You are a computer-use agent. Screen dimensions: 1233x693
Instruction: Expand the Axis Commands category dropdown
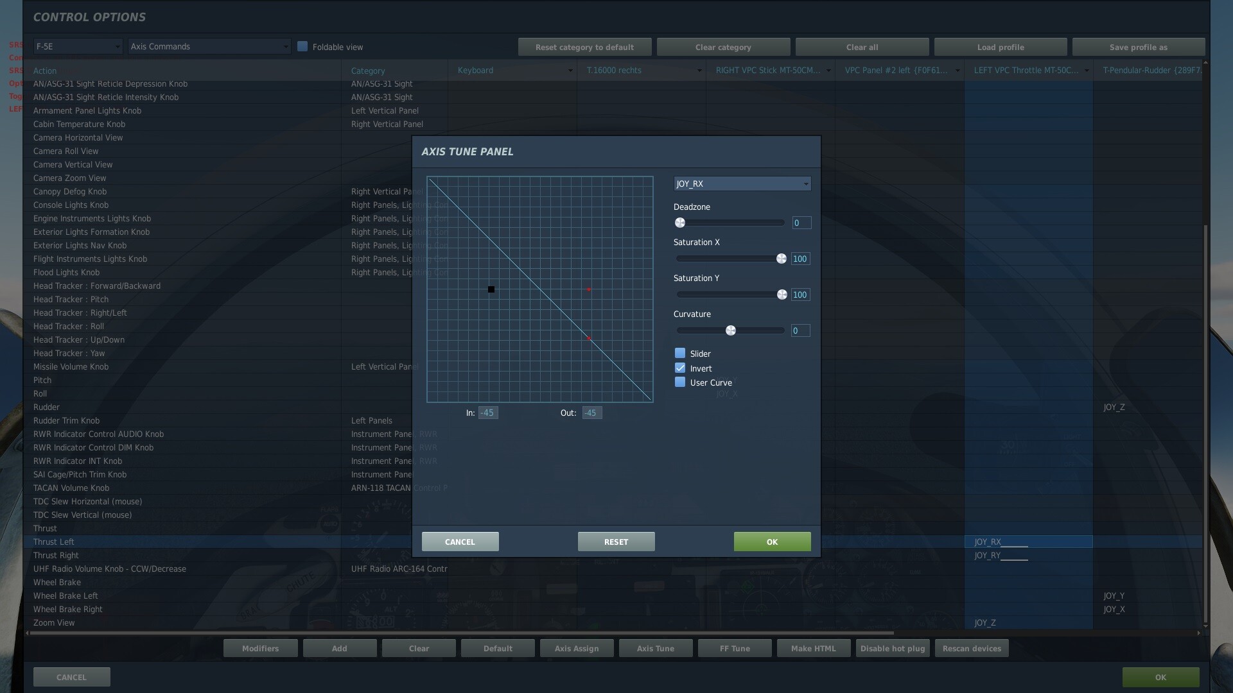click(x=209, y=46)
